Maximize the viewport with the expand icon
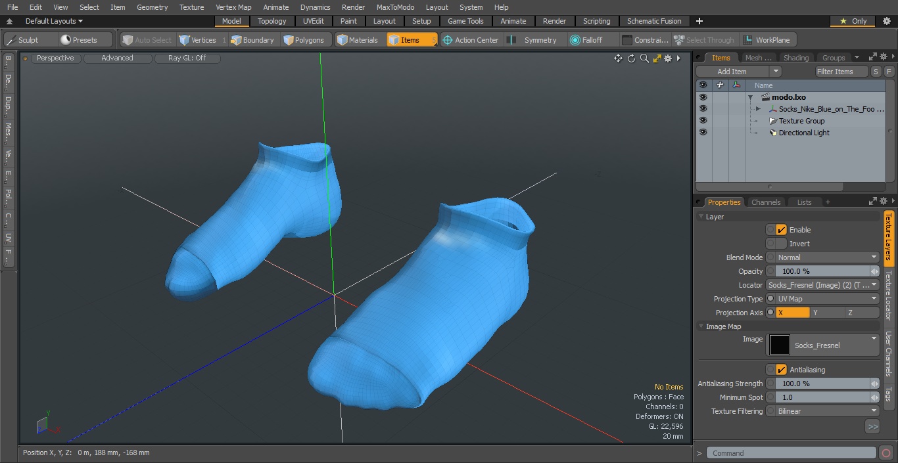898x463 pixels. point(657,58)
